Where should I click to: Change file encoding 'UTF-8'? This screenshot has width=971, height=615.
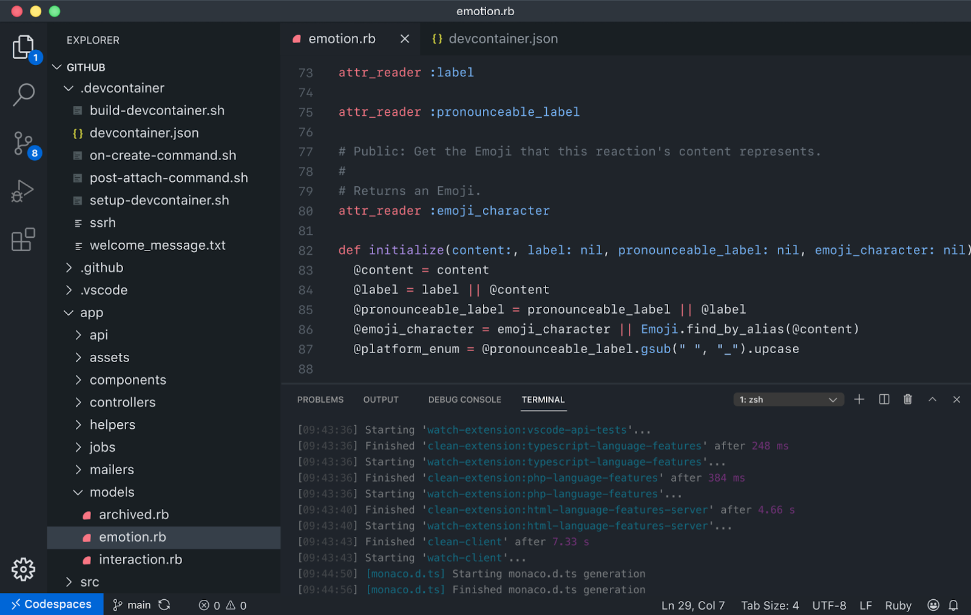[x=829, y=605]
